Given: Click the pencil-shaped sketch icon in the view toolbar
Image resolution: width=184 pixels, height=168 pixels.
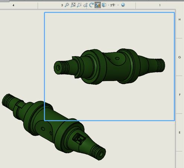Looking at the screenshot, I should 85,5.
